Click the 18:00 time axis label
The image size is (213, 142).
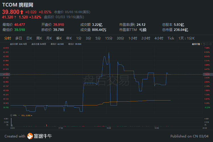(109, 128)
